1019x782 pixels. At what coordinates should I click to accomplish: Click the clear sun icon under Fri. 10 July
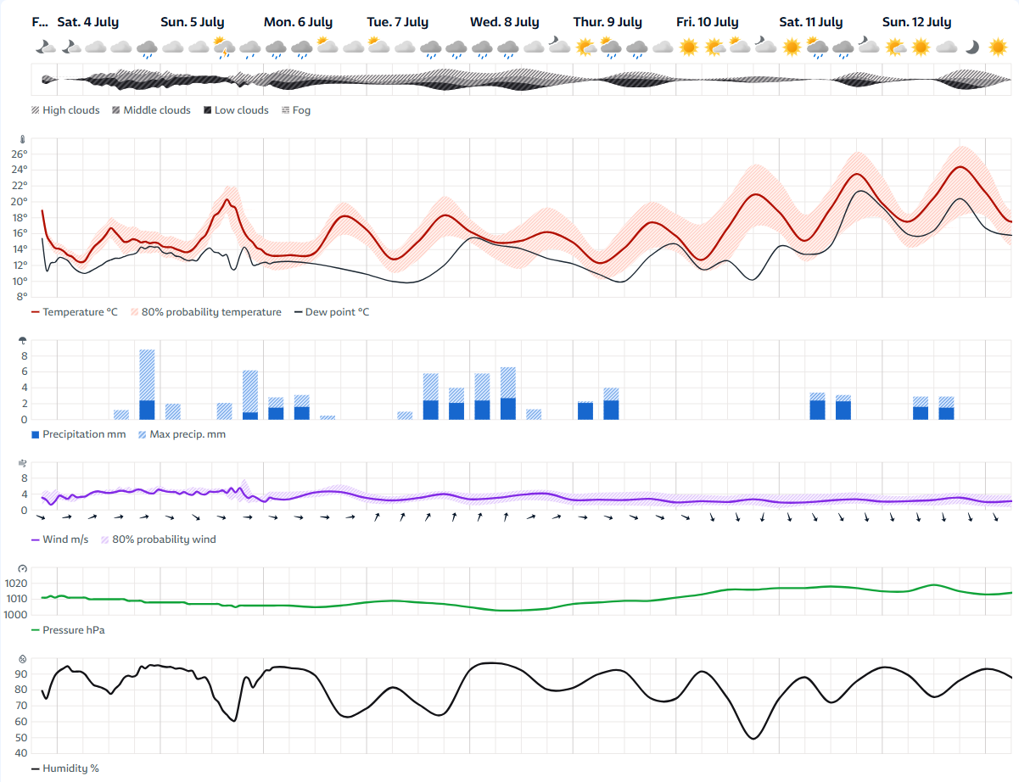coord(688,47)
